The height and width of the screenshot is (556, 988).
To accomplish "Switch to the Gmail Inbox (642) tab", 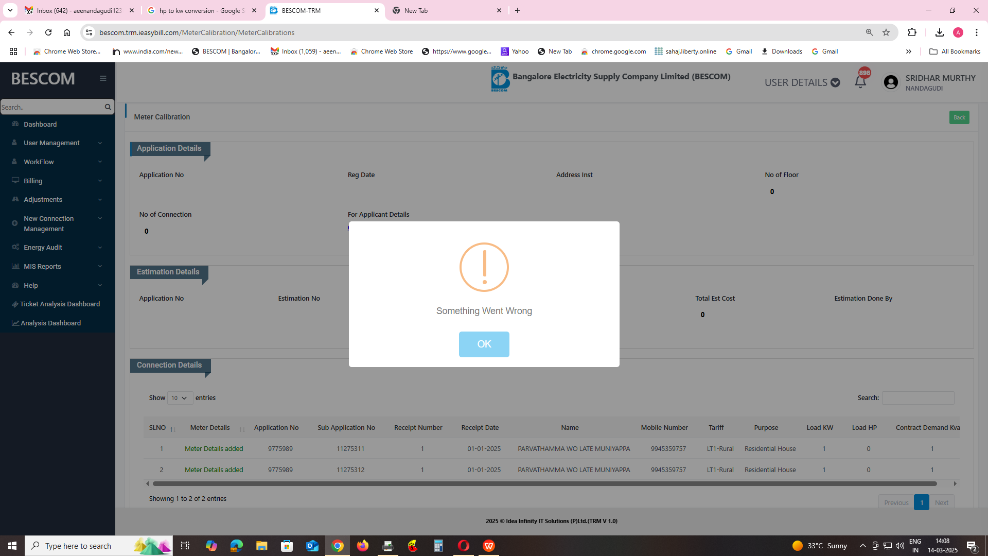I will (x=78, y=10).
